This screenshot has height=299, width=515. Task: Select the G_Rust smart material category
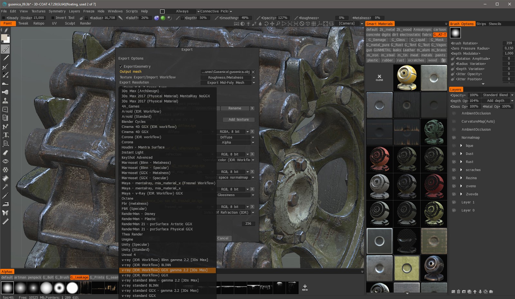(397, 45)
